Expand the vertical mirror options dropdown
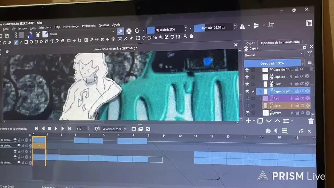Viewport: 334px width, 188px height. 264,25
